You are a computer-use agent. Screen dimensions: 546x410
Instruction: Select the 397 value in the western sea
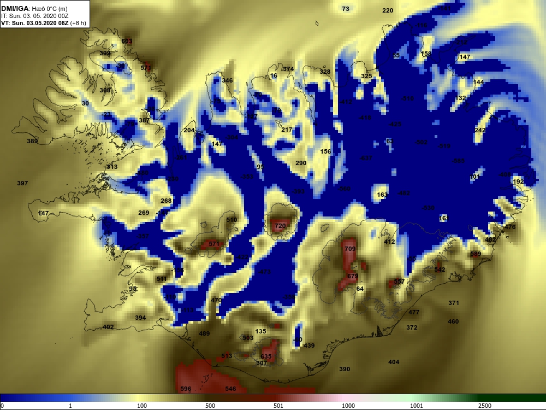[x=22, y=183]
